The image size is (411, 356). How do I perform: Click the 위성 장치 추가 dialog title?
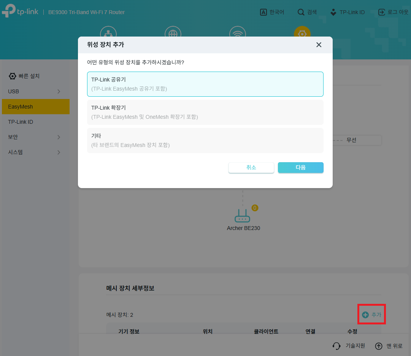106,45
